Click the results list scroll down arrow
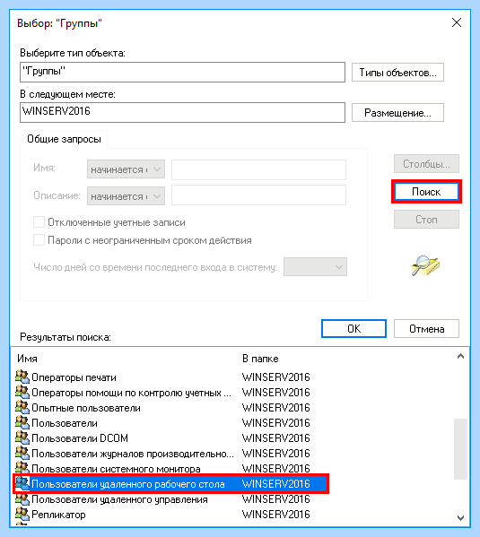480x537 pixels. pyautogui.click(x=460, y=518)
